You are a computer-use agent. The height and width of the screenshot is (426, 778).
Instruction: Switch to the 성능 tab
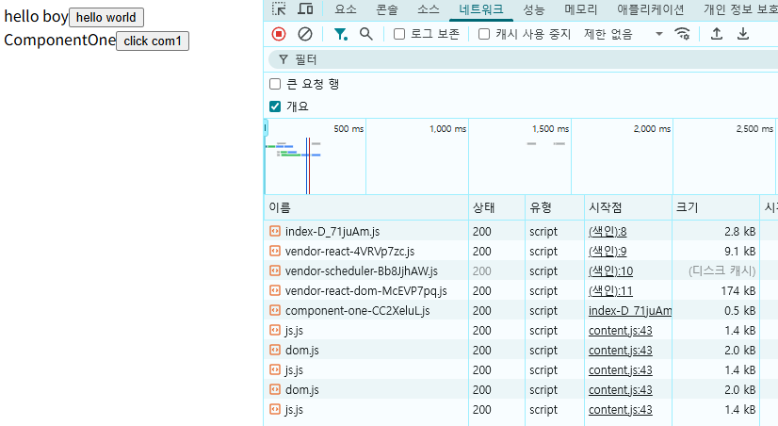(534, 9)
